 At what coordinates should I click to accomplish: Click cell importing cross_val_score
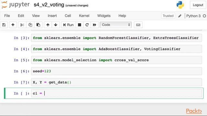pyautogui.click(x=116, y=60)
